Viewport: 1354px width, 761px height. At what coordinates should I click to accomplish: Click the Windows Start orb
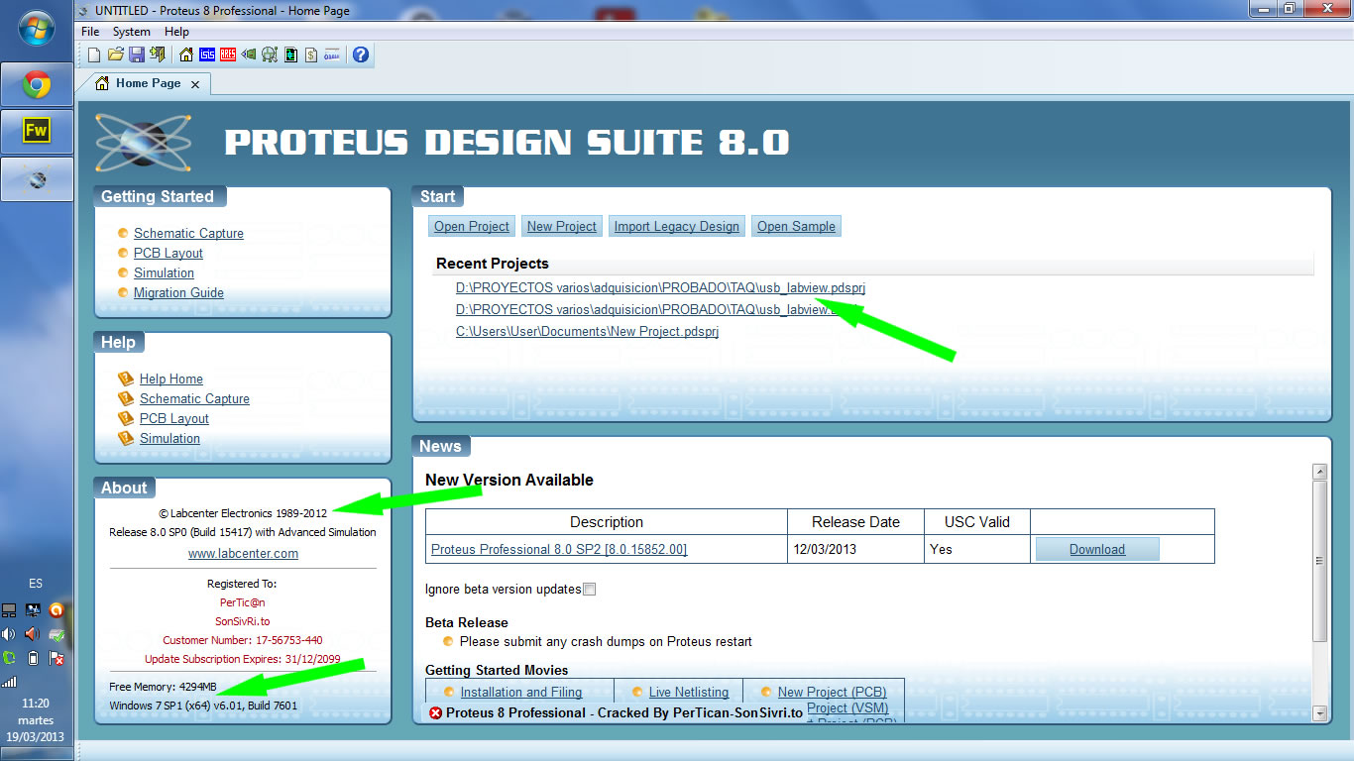pyautogui.click(x=37, y=29)
